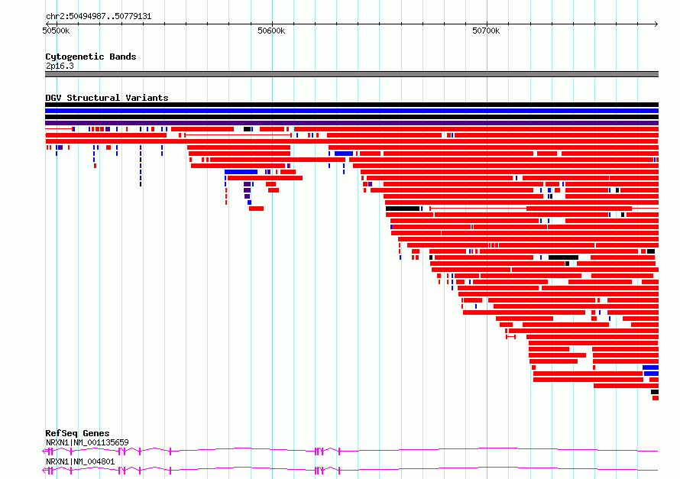Image resolution: width=680 pixels, height=479 pixels.
Task: Select the black variant beside the thin-lined red feature
Action: (x=403, y=209)
